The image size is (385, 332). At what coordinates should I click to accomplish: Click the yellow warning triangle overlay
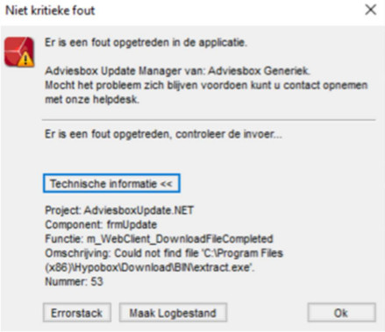(x=25, y=59)
